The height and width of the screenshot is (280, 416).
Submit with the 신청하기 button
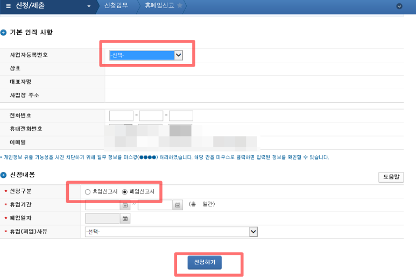205,262
